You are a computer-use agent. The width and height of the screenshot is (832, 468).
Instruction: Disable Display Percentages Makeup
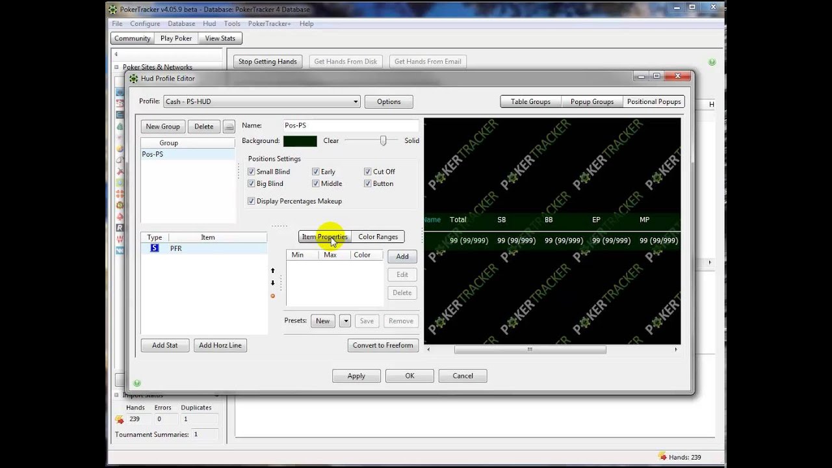tap(252, 201)
